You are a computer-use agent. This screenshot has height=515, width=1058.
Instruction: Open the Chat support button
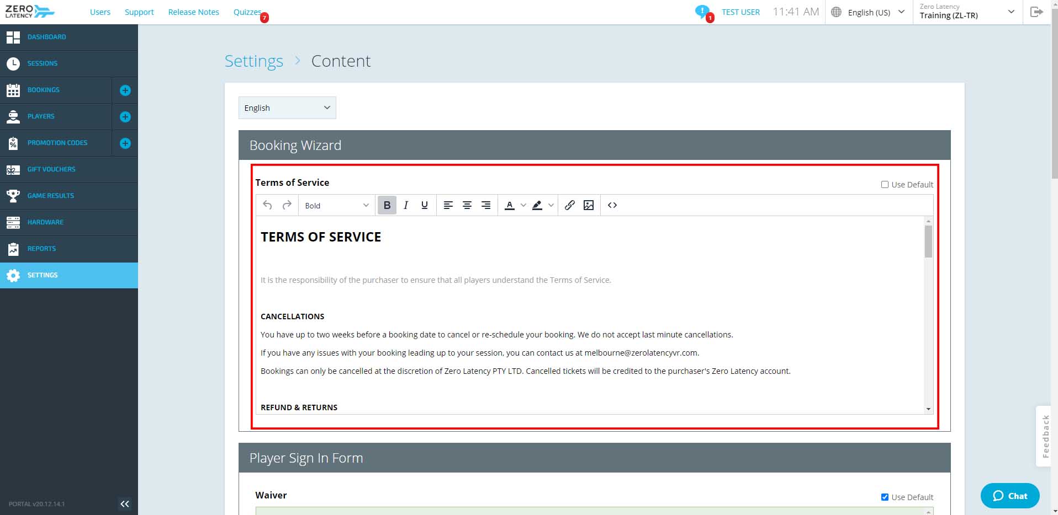1010,496
